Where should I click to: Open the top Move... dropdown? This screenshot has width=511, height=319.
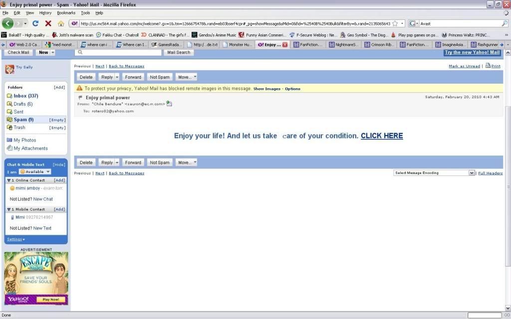(187, 77)
